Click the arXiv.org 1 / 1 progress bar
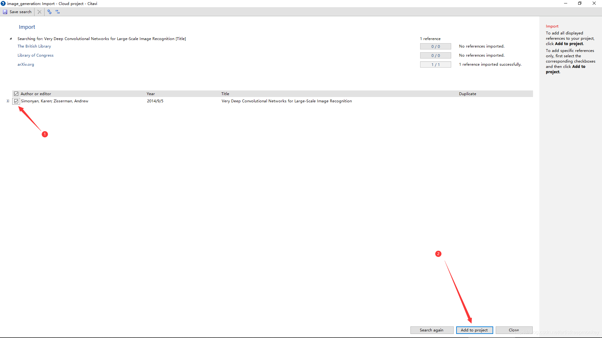Image resolution: width=602 pixels, height=338 pixels. pos(436,64)
